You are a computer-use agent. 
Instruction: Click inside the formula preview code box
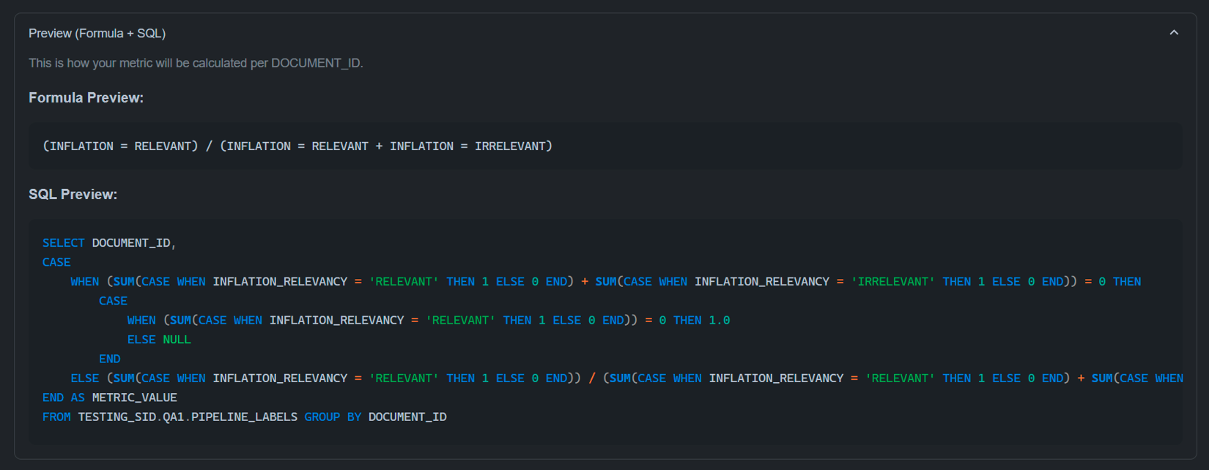806,146
